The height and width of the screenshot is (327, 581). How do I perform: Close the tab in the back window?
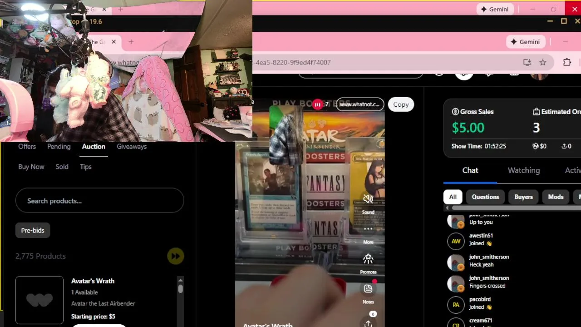click(x=104, y=9)
